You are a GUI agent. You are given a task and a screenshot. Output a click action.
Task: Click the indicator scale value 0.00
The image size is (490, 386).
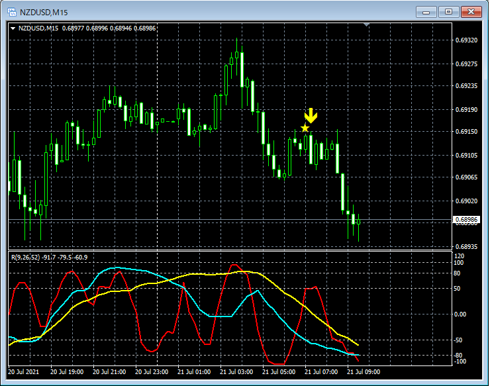pyautogui.click(x=460, y=314)
